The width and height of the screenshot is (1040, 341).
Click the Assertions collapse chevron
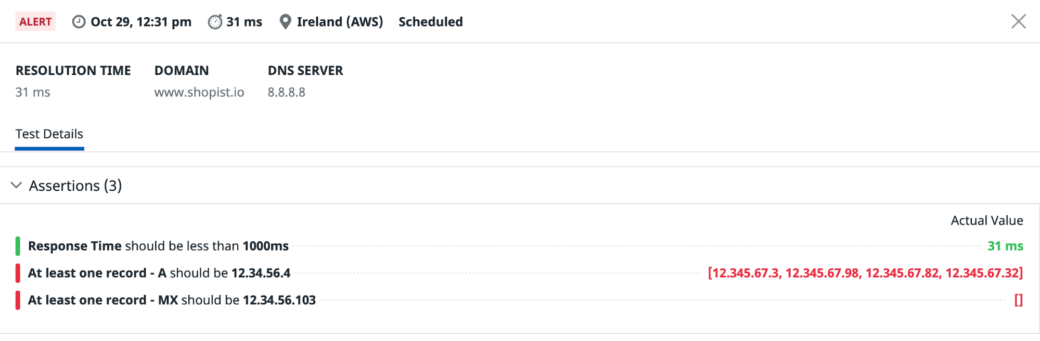coord(16,185)
